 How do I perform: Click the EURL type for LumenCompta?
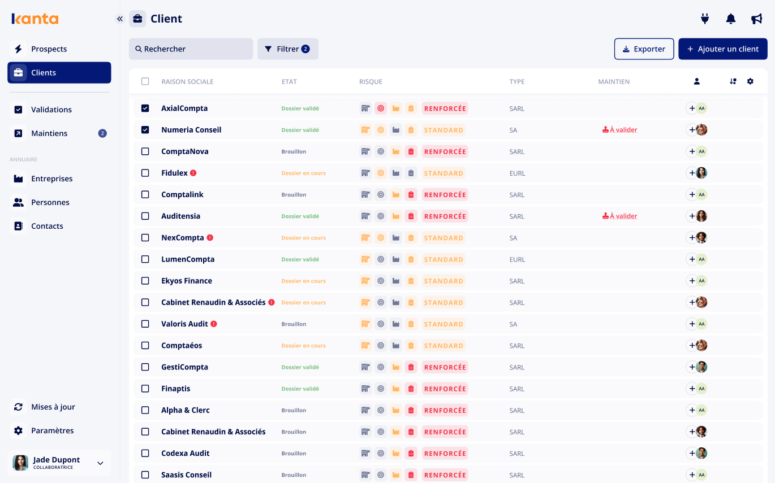[518, 260]
